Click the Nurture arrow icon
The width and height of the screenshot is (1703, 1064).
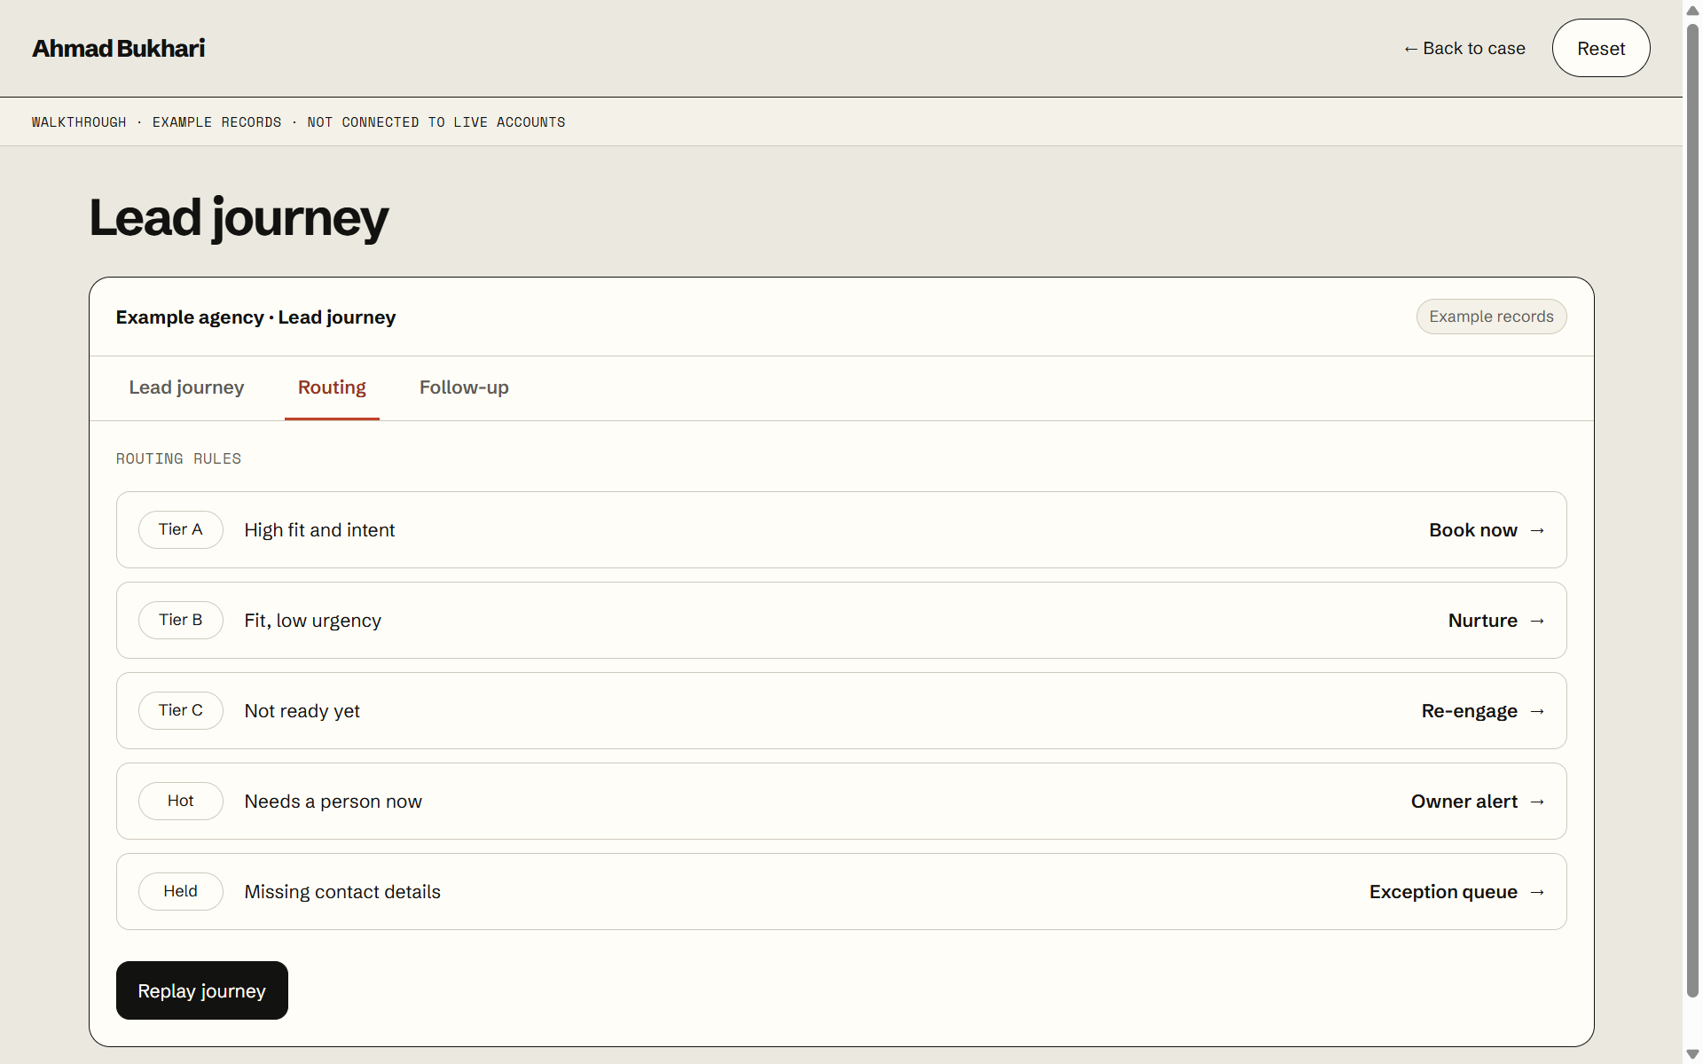(1537, 621)
